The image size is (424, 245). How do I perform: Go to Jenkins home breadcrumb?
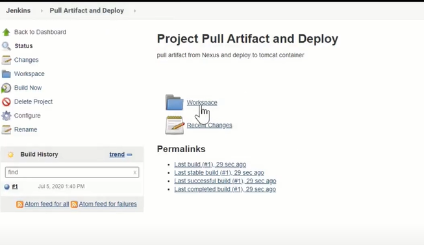pos(18,10)
